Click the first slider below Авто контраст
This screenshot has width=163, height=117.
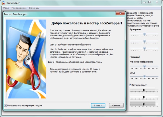click(143, 90)
